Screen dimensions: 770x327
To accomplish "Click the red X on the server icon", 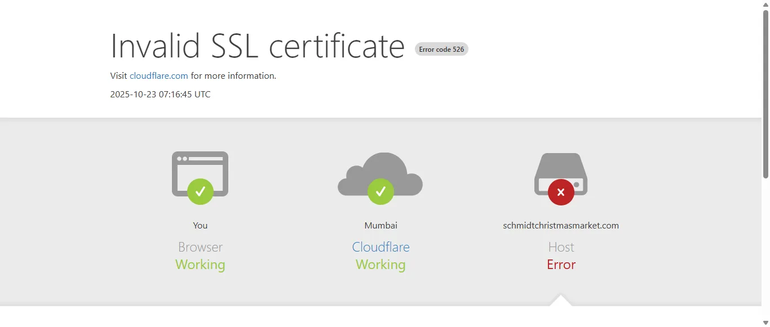I will coord(561,192).
